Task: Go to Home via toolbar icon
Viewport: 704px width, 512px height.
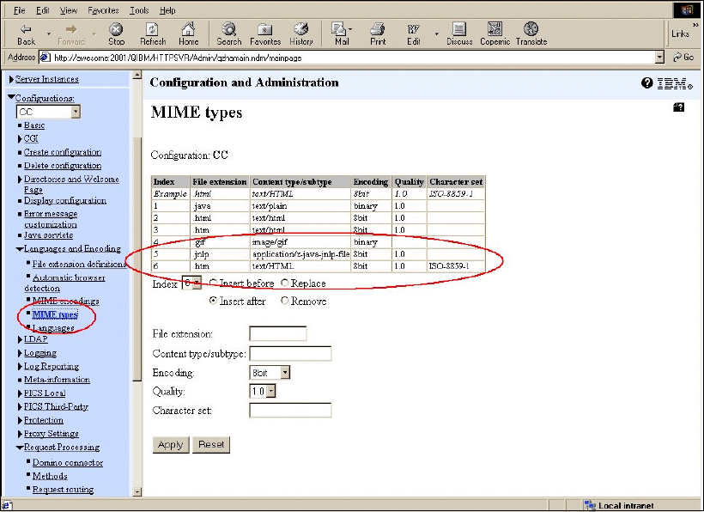Action: [x=188, y=31]
